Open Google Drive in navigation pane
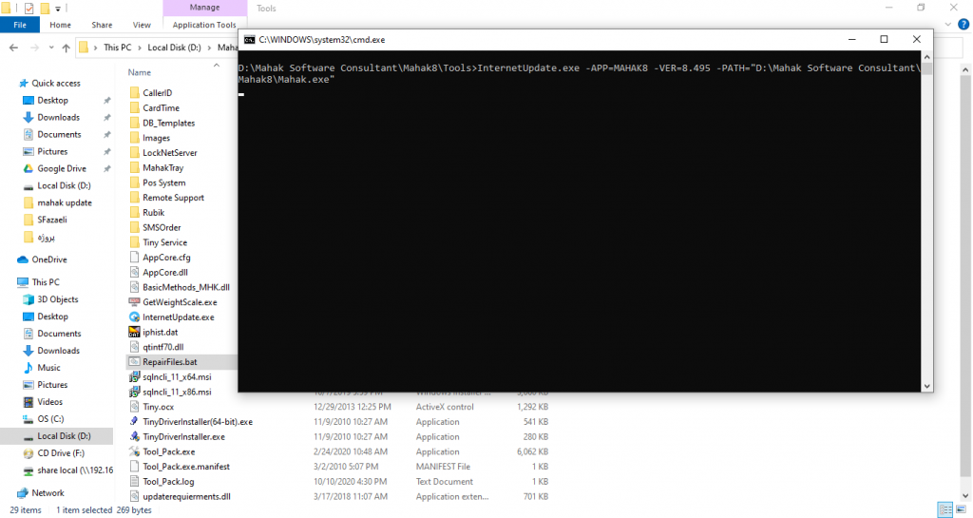Screen dimensions: 973x518 62,168
